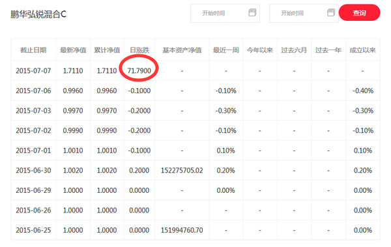
Task: Select date cell 2015-07-06
Action: coord(33,91)
